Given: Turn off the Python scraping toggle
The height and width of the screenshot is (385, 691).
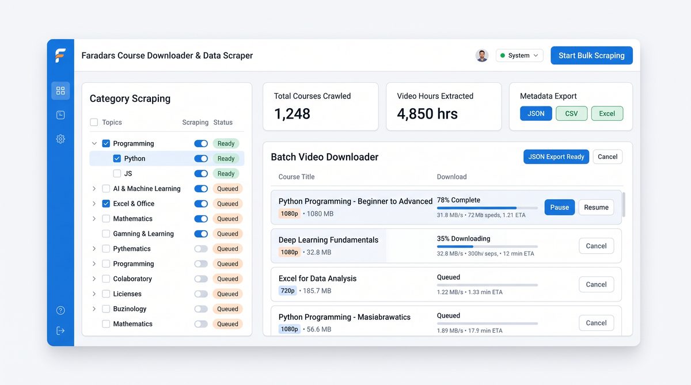Looking at the screenshot, I should [201, 158].
